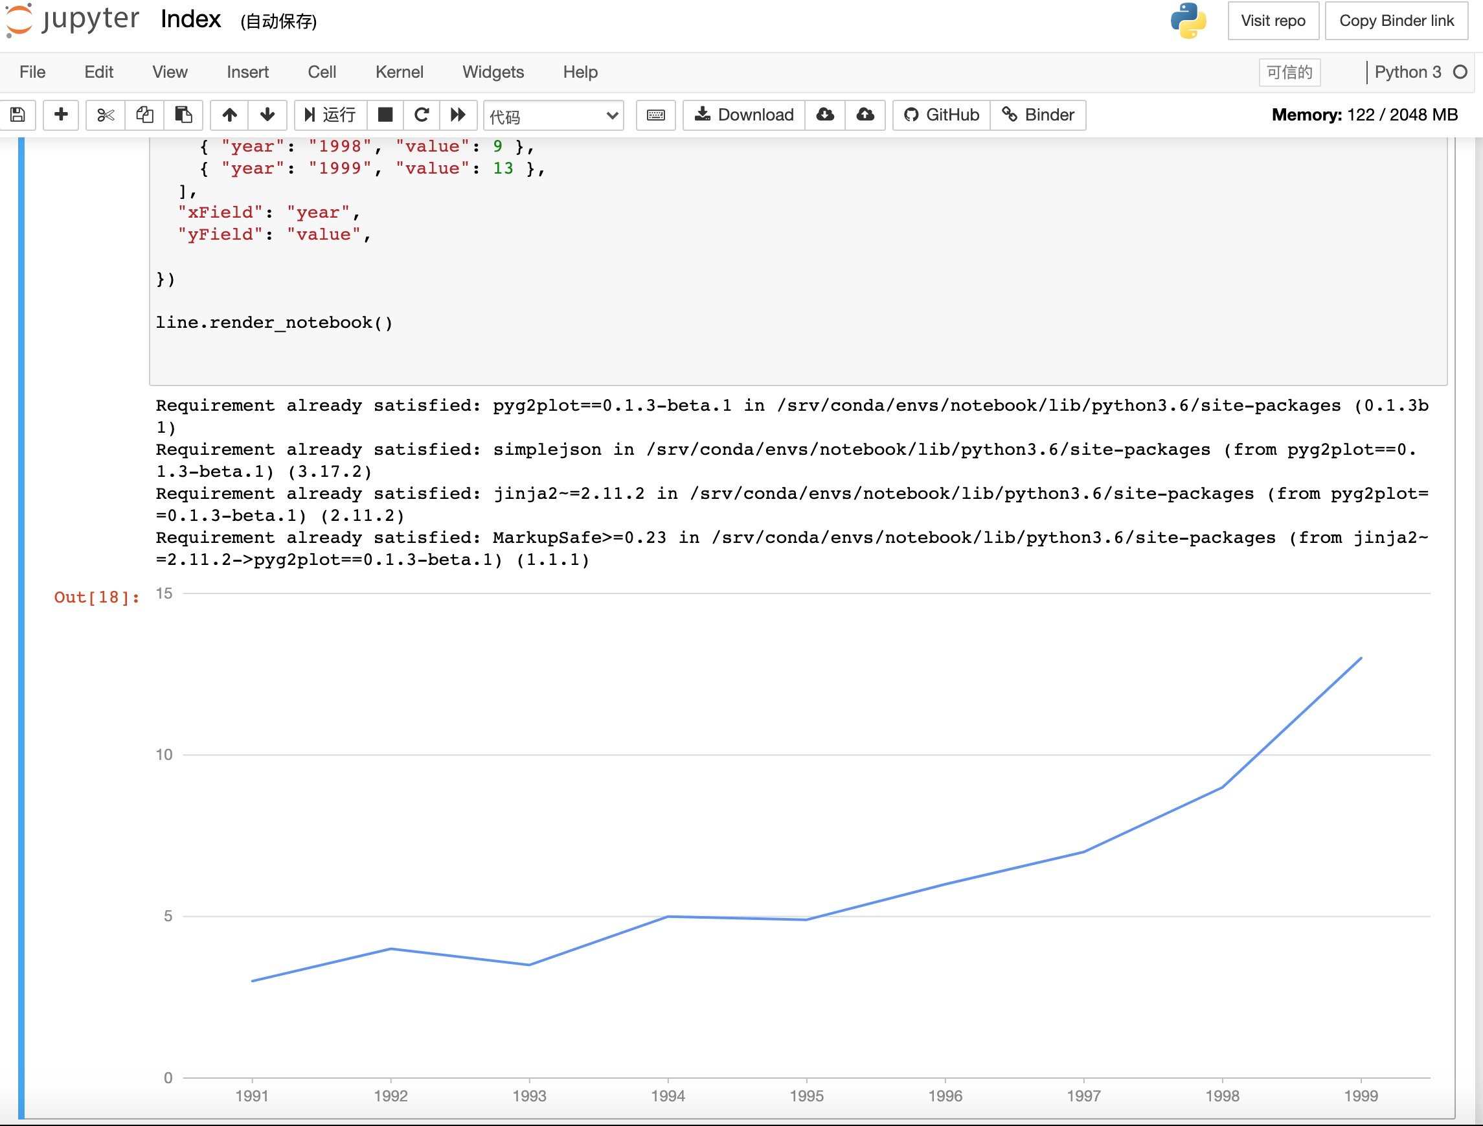Open the Widgets menu
Viewport: 1483px width, 1126px height.
point(493,72)
